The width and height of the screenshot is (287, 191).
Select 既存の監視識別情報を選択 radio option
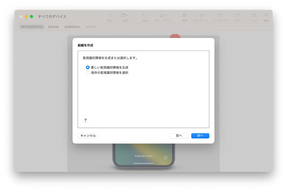coord(88,73)
